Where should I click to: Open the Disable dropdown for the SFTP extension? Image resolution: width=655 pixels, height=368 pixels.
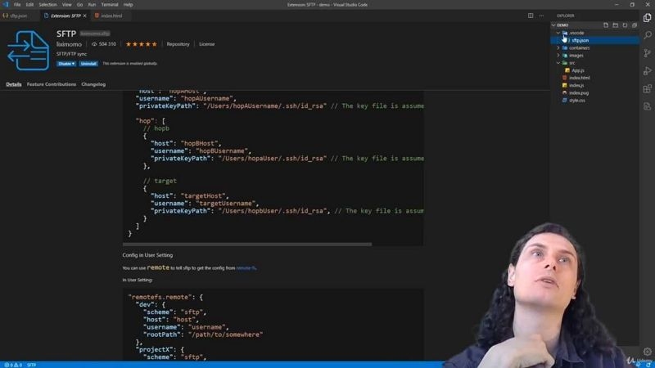[66, 64]
